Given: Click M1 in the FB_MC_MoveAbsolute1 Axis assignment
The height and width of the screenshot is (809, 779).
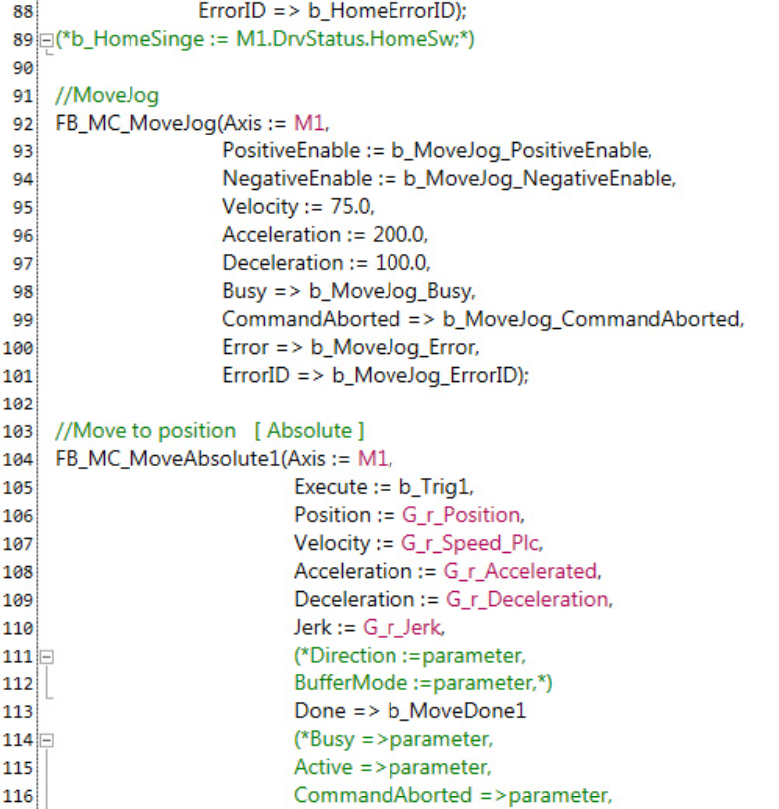Looking at the screenshot, I should tap(373, 459).
